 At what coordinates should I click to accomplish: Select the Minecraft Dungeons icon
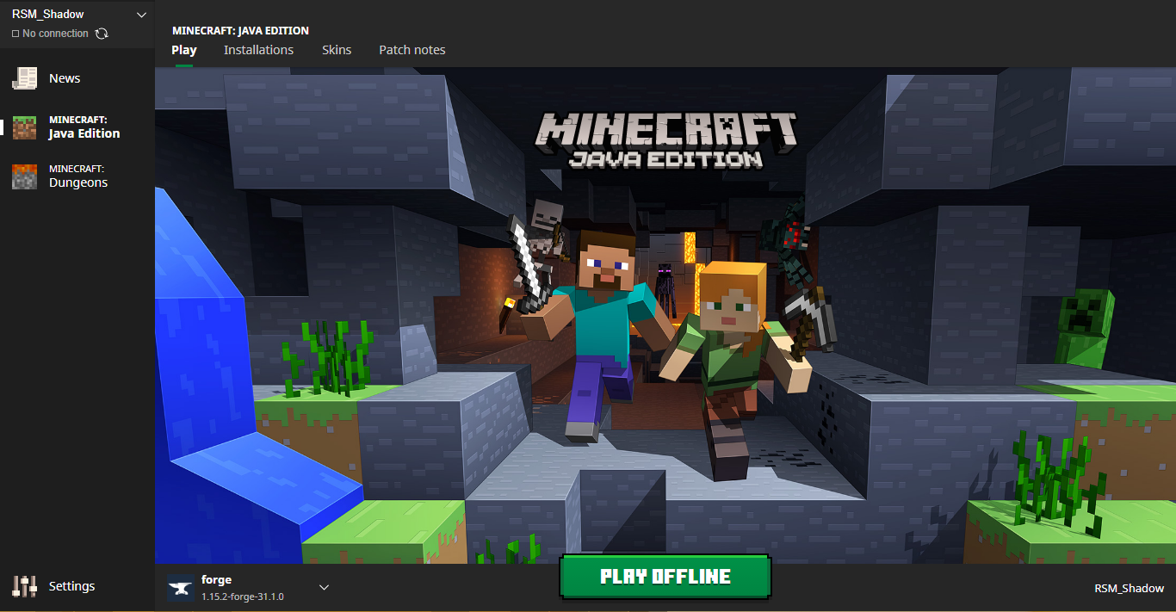pos(24,176)
